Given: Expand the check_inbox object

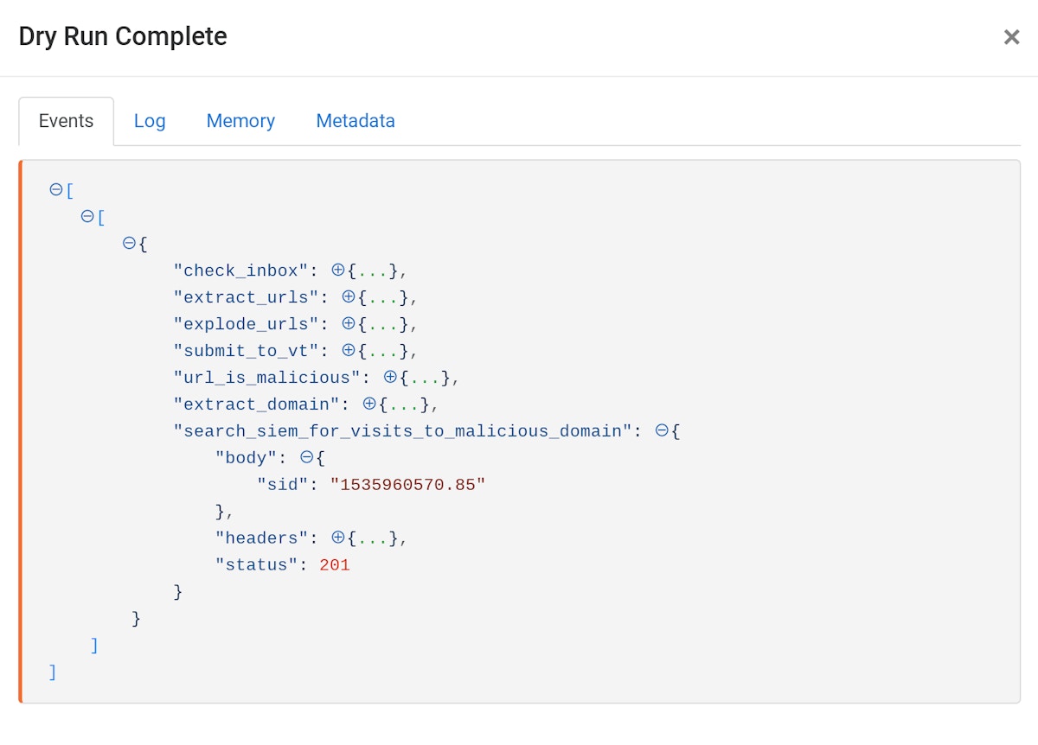Looking at the screenshot, I should pos(338,271).
